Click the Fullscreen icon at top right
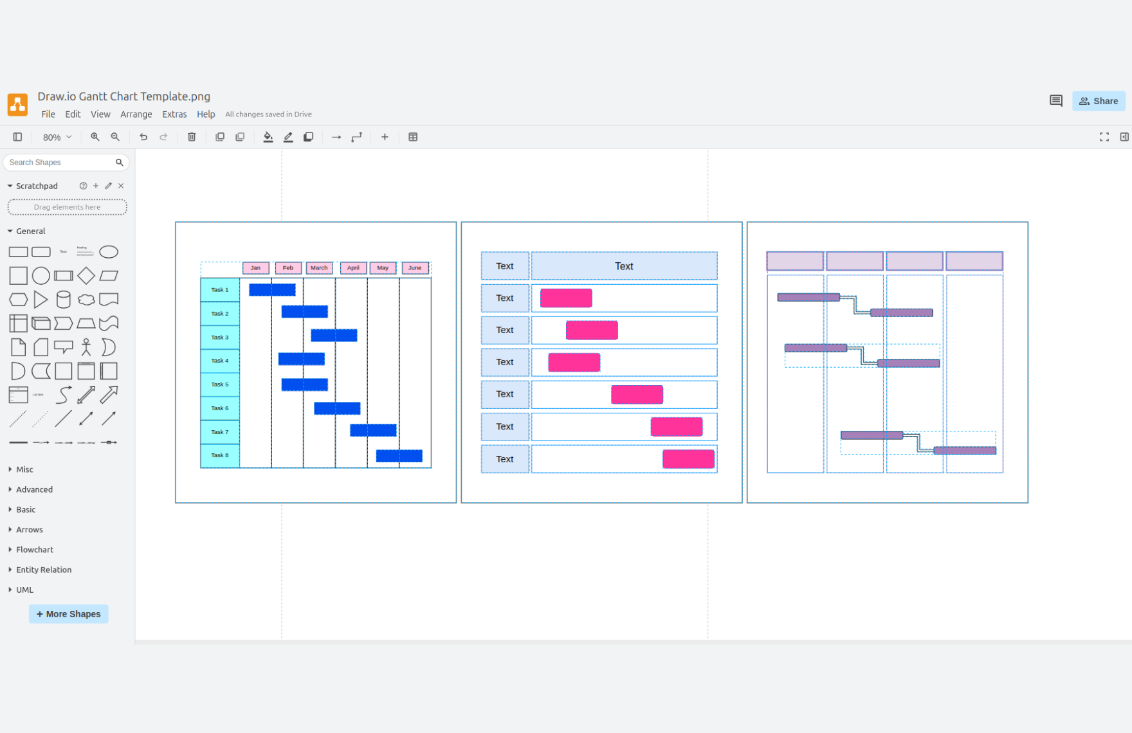 1104,136
